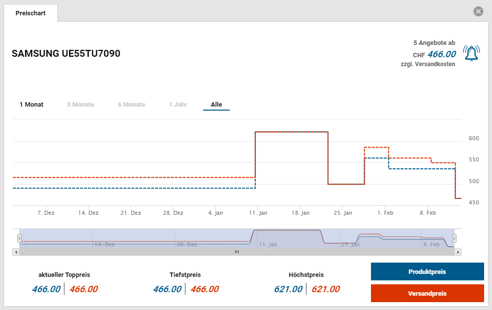Close the price chart dialog
This screenshot has height=310, width=492.
click(478, 11)
